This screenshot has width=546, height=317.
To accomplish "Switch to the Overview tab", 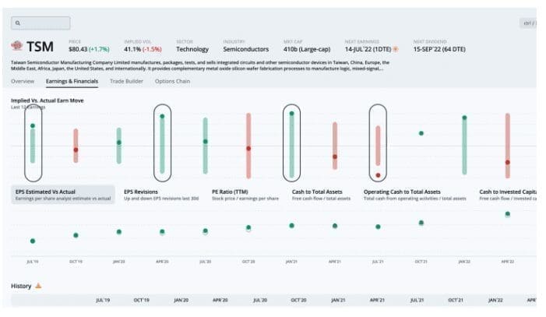I will pyautogui.click(x=23, y=81).
